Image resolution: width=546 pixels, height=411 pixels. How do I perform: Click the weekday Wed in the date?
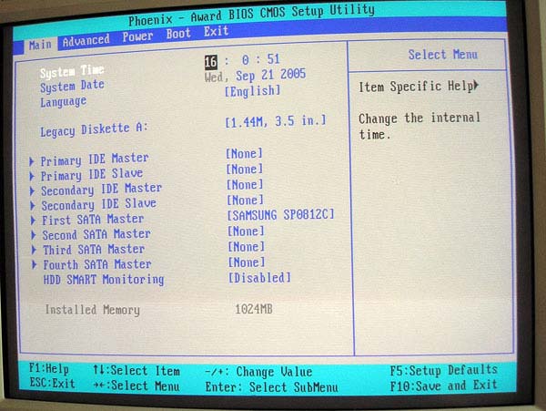[214, 77]
